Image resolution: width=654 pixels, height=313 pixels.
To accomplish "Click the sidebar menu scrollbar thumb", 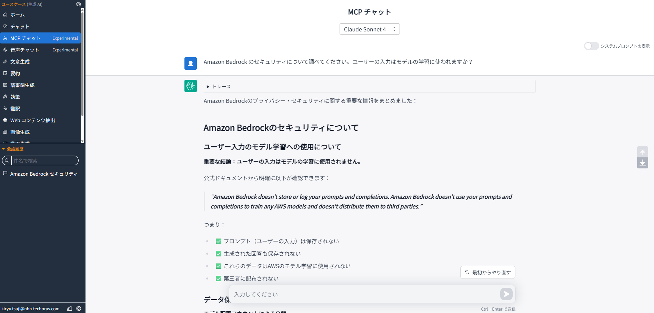I will (82, 64).
